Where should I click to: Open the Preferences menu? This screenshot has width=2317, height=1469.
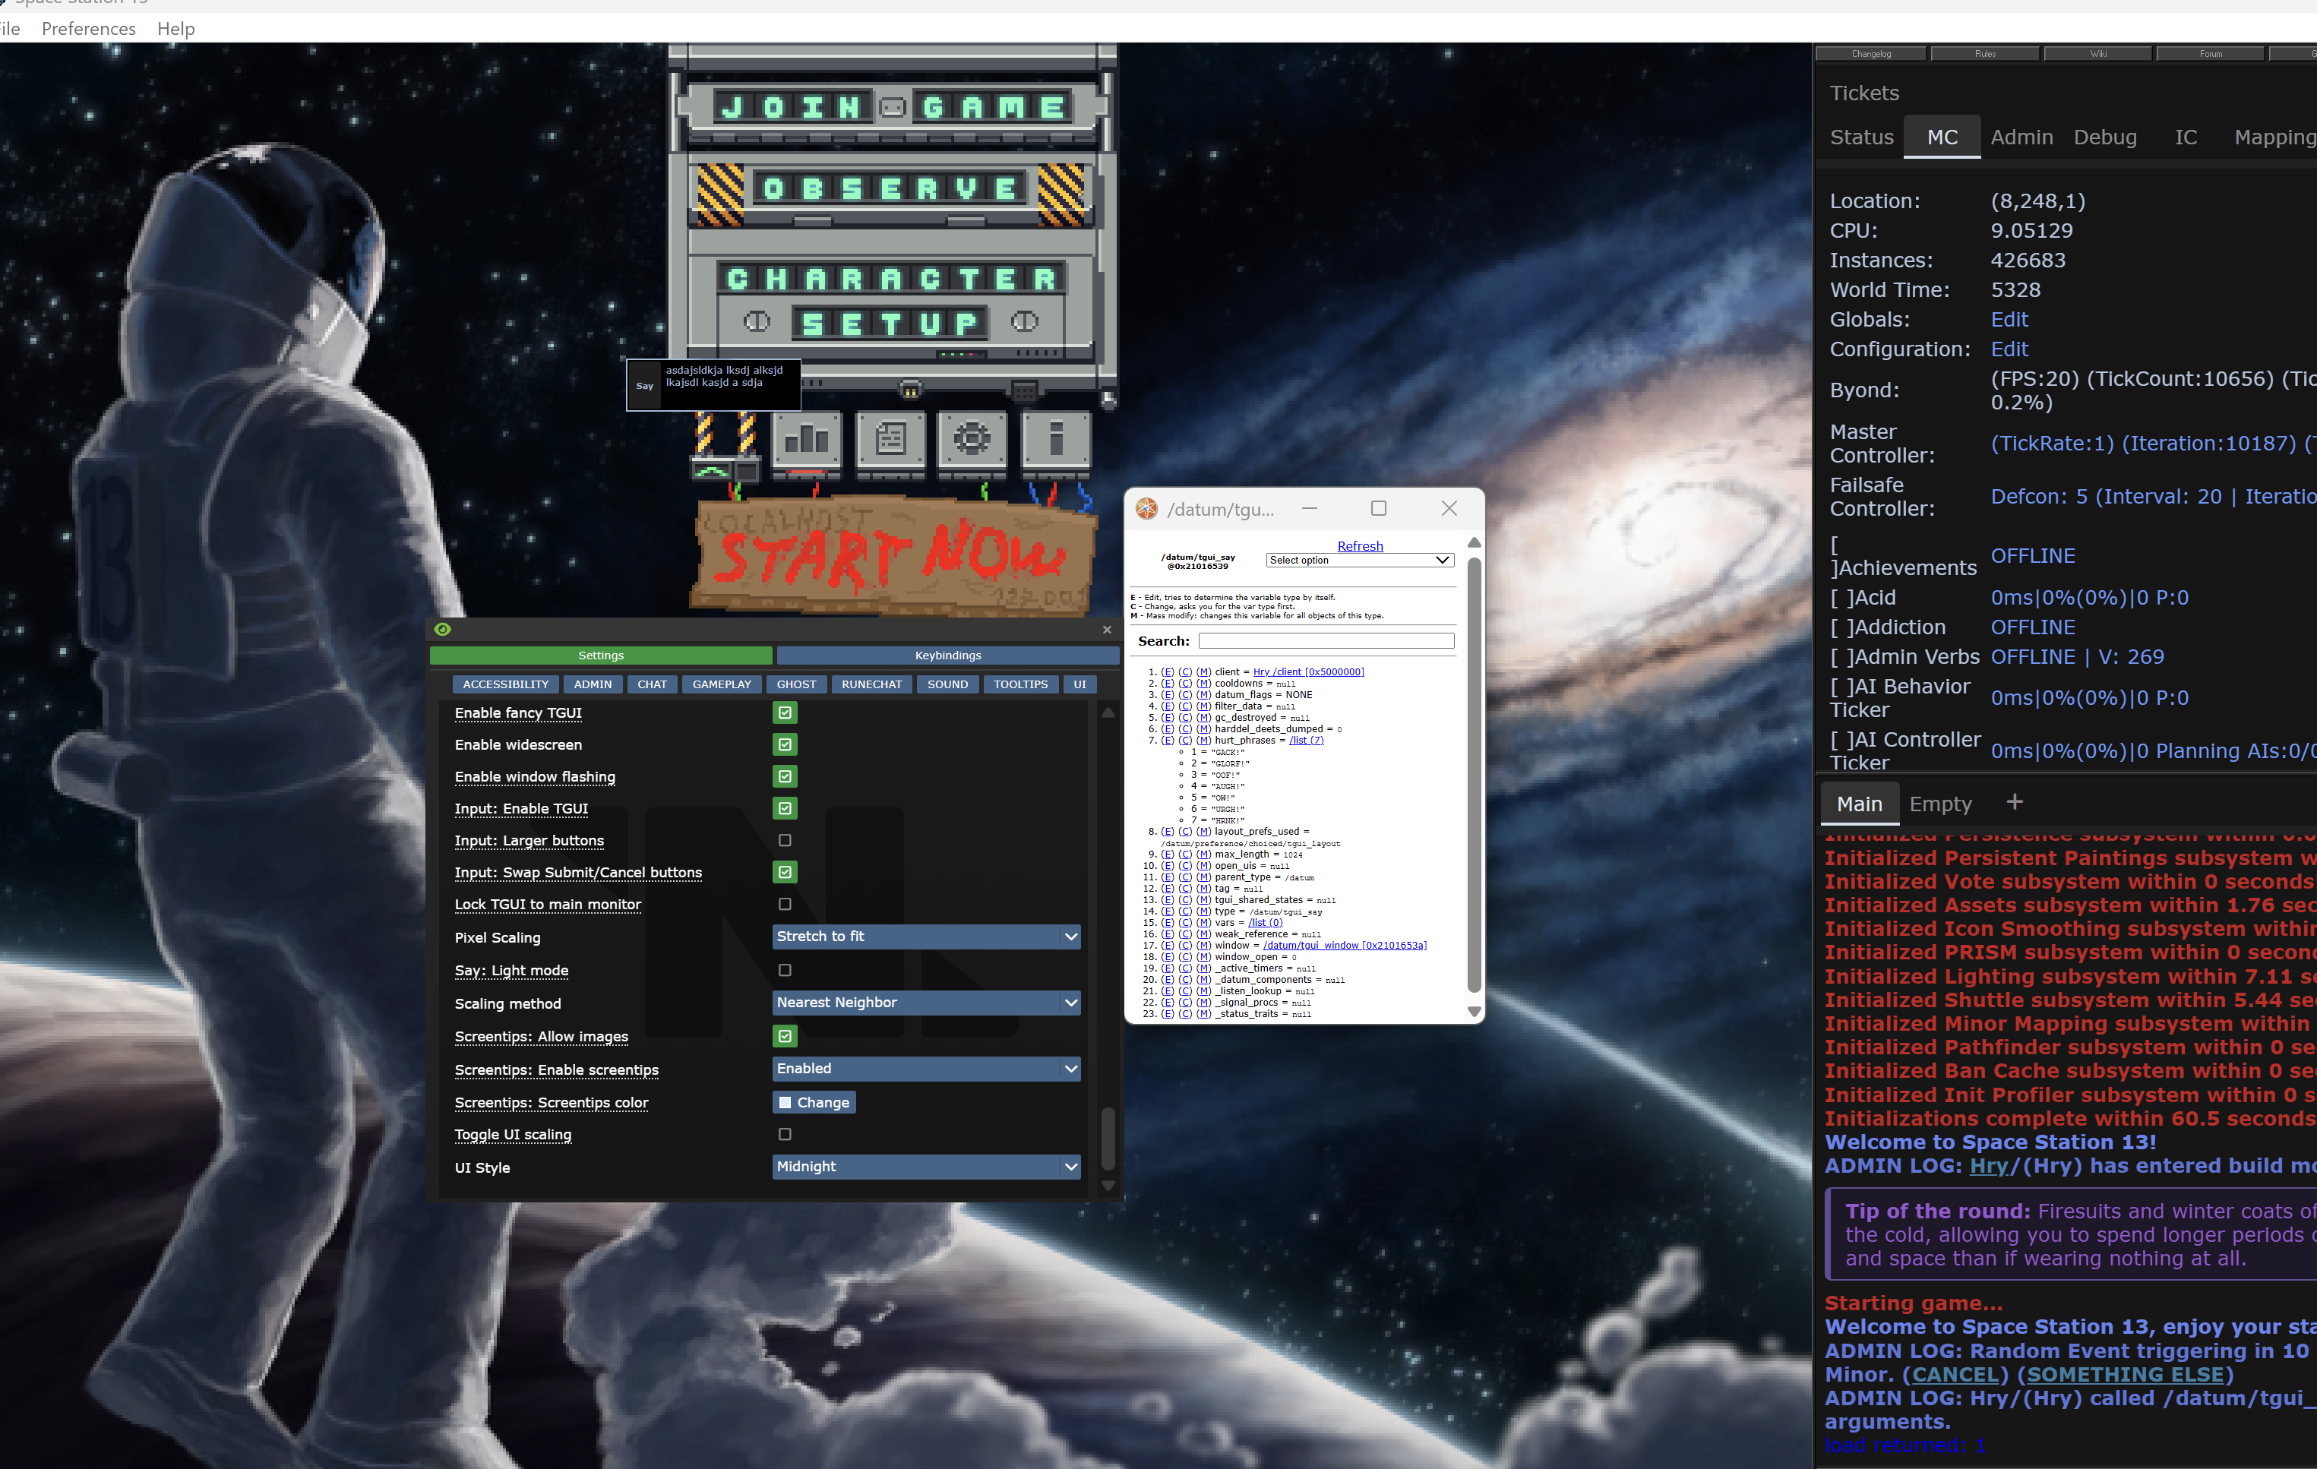(89, 29)
